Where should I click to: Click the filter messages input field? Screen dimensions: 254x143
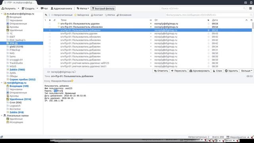[209, 15]
